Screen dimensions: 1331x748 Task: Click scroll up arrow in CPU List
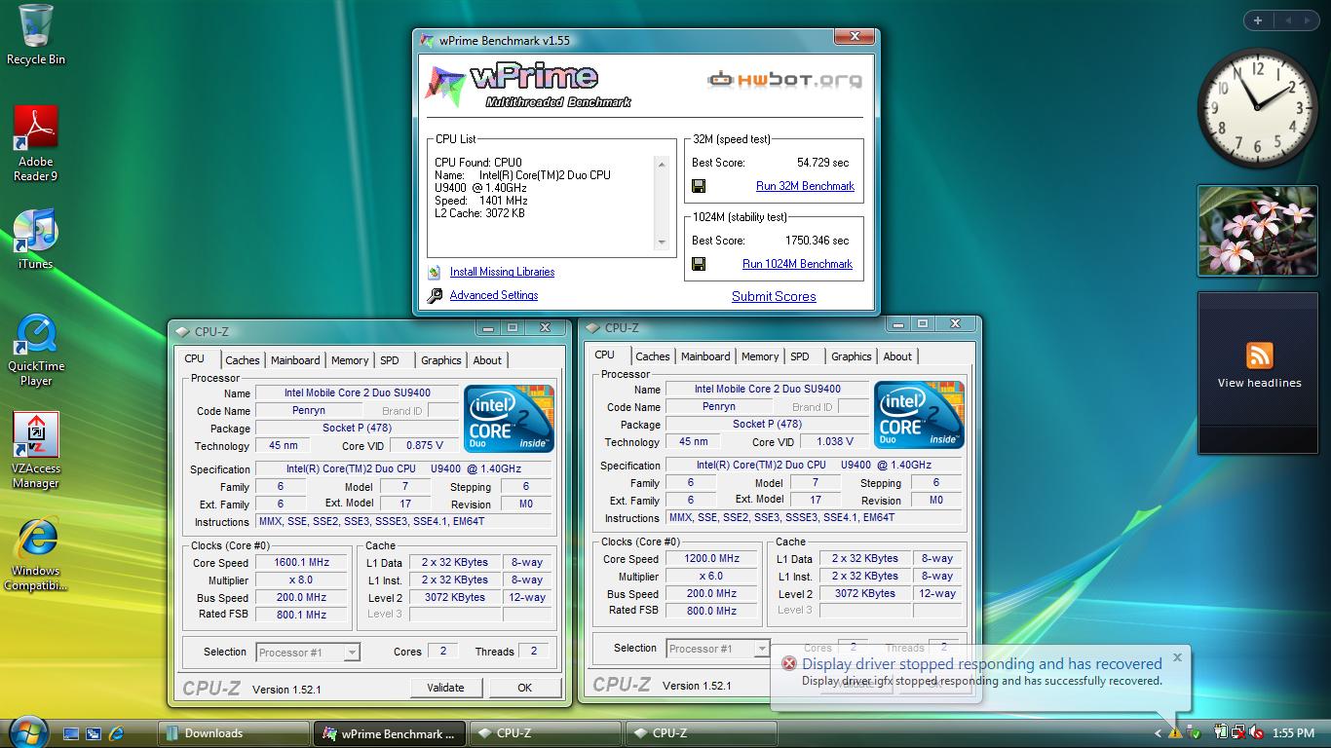click(x=663, y=165)
